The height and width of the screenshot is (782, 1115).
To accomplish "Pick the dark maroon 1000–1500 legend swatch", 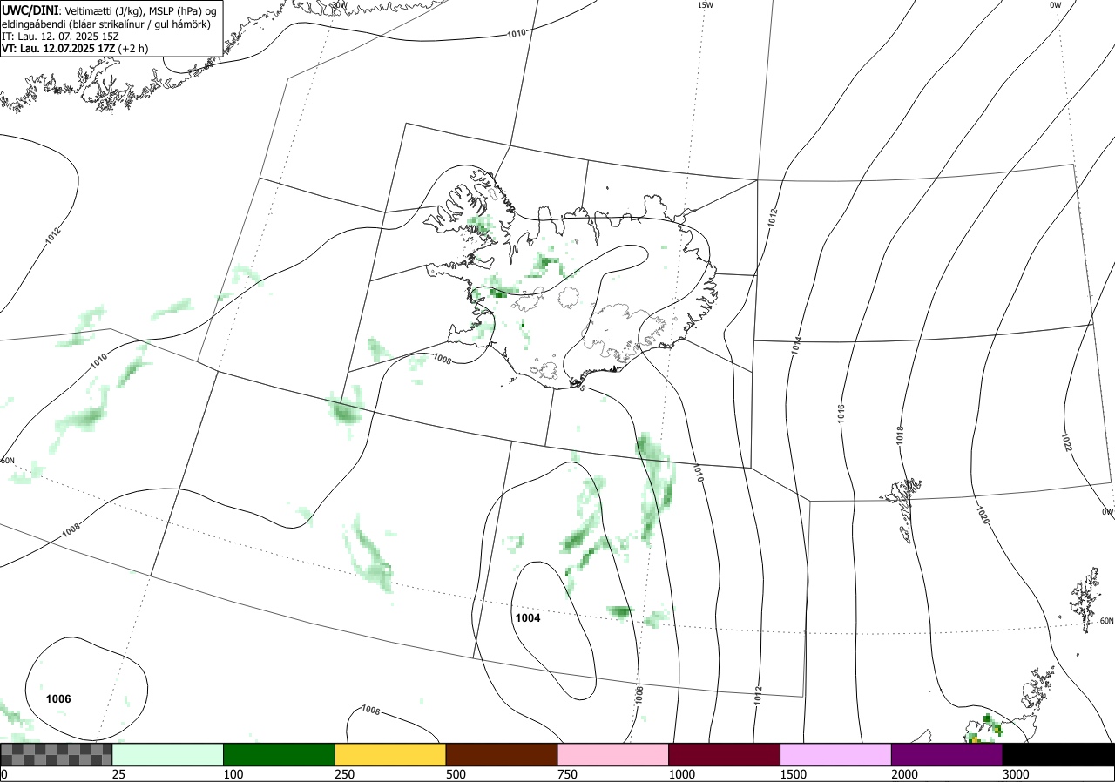I will pos(725,754).
